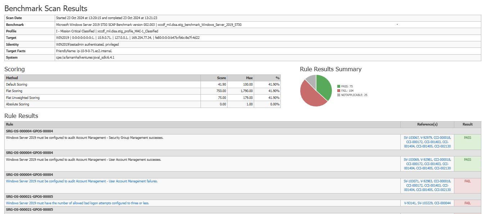
Task: Click the green PASS slice of the pie chart
Action: click(x=323, y=86)
